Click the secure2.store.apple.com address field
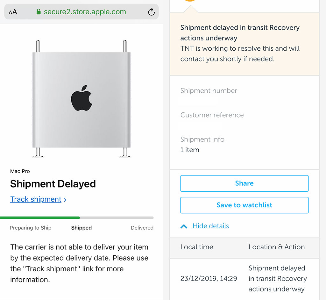This screenshot has height=300, width=326. [x=85, y=12]
